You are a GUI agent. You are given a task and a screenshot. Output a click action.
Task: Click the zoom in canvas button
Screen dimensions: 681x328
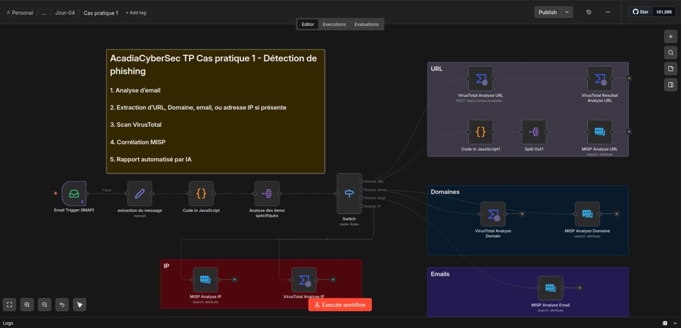(x=27, y=305)
